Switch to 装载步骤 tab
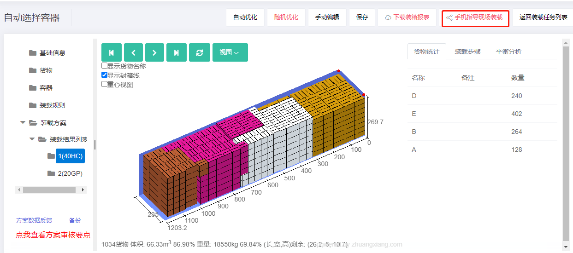573x253 pixels. click(x=467, y=52)
